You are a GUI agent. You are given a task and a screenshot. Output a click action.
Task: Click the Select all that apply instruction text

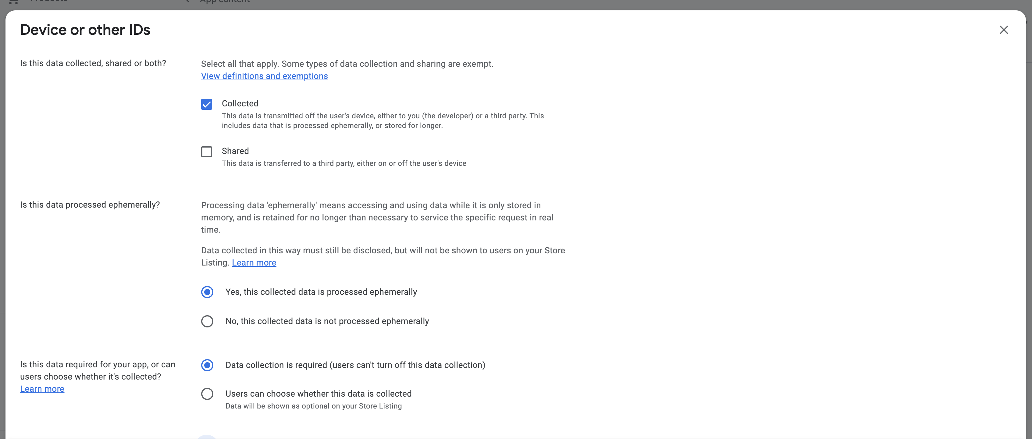(347, 64)
